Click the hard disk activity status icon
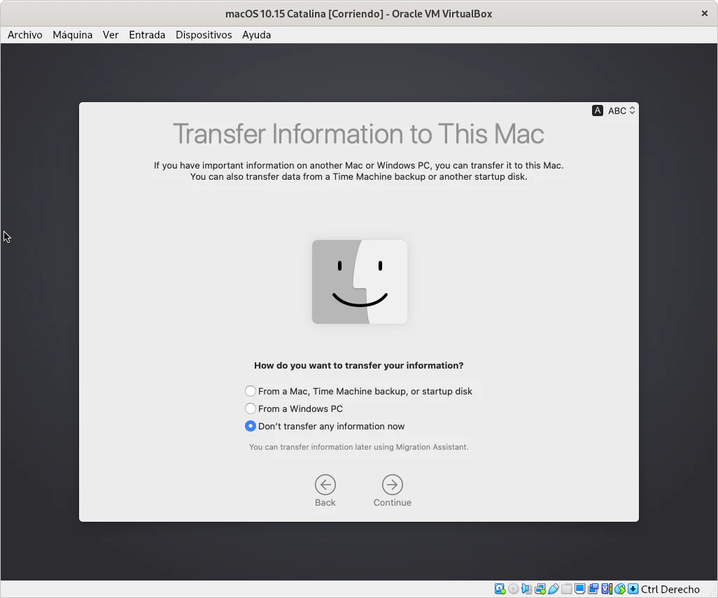Screen dimensions: 718x598 click(x=500, y=589)
